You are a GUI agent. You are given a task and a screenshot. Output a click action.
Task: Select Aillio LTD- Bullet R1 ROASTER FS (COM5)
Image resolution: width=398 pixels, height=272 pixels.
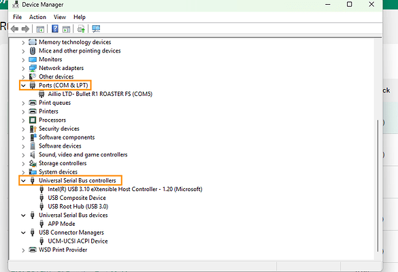(100, 94)
